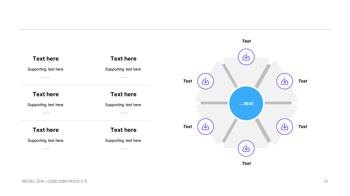Click the Text label beside the lower-left icon
The height and width of the screenshot is (196, 350).
pos(188,127)
